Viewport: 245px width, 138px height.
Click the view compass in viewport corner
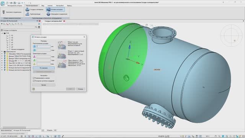coord(231,36)
